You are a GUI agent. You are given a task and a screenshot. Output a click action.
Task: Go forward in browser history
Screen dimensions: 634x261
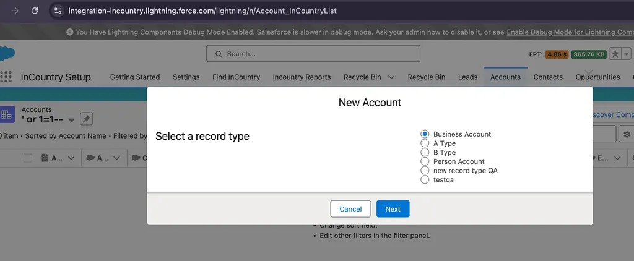tap(15, 11)
